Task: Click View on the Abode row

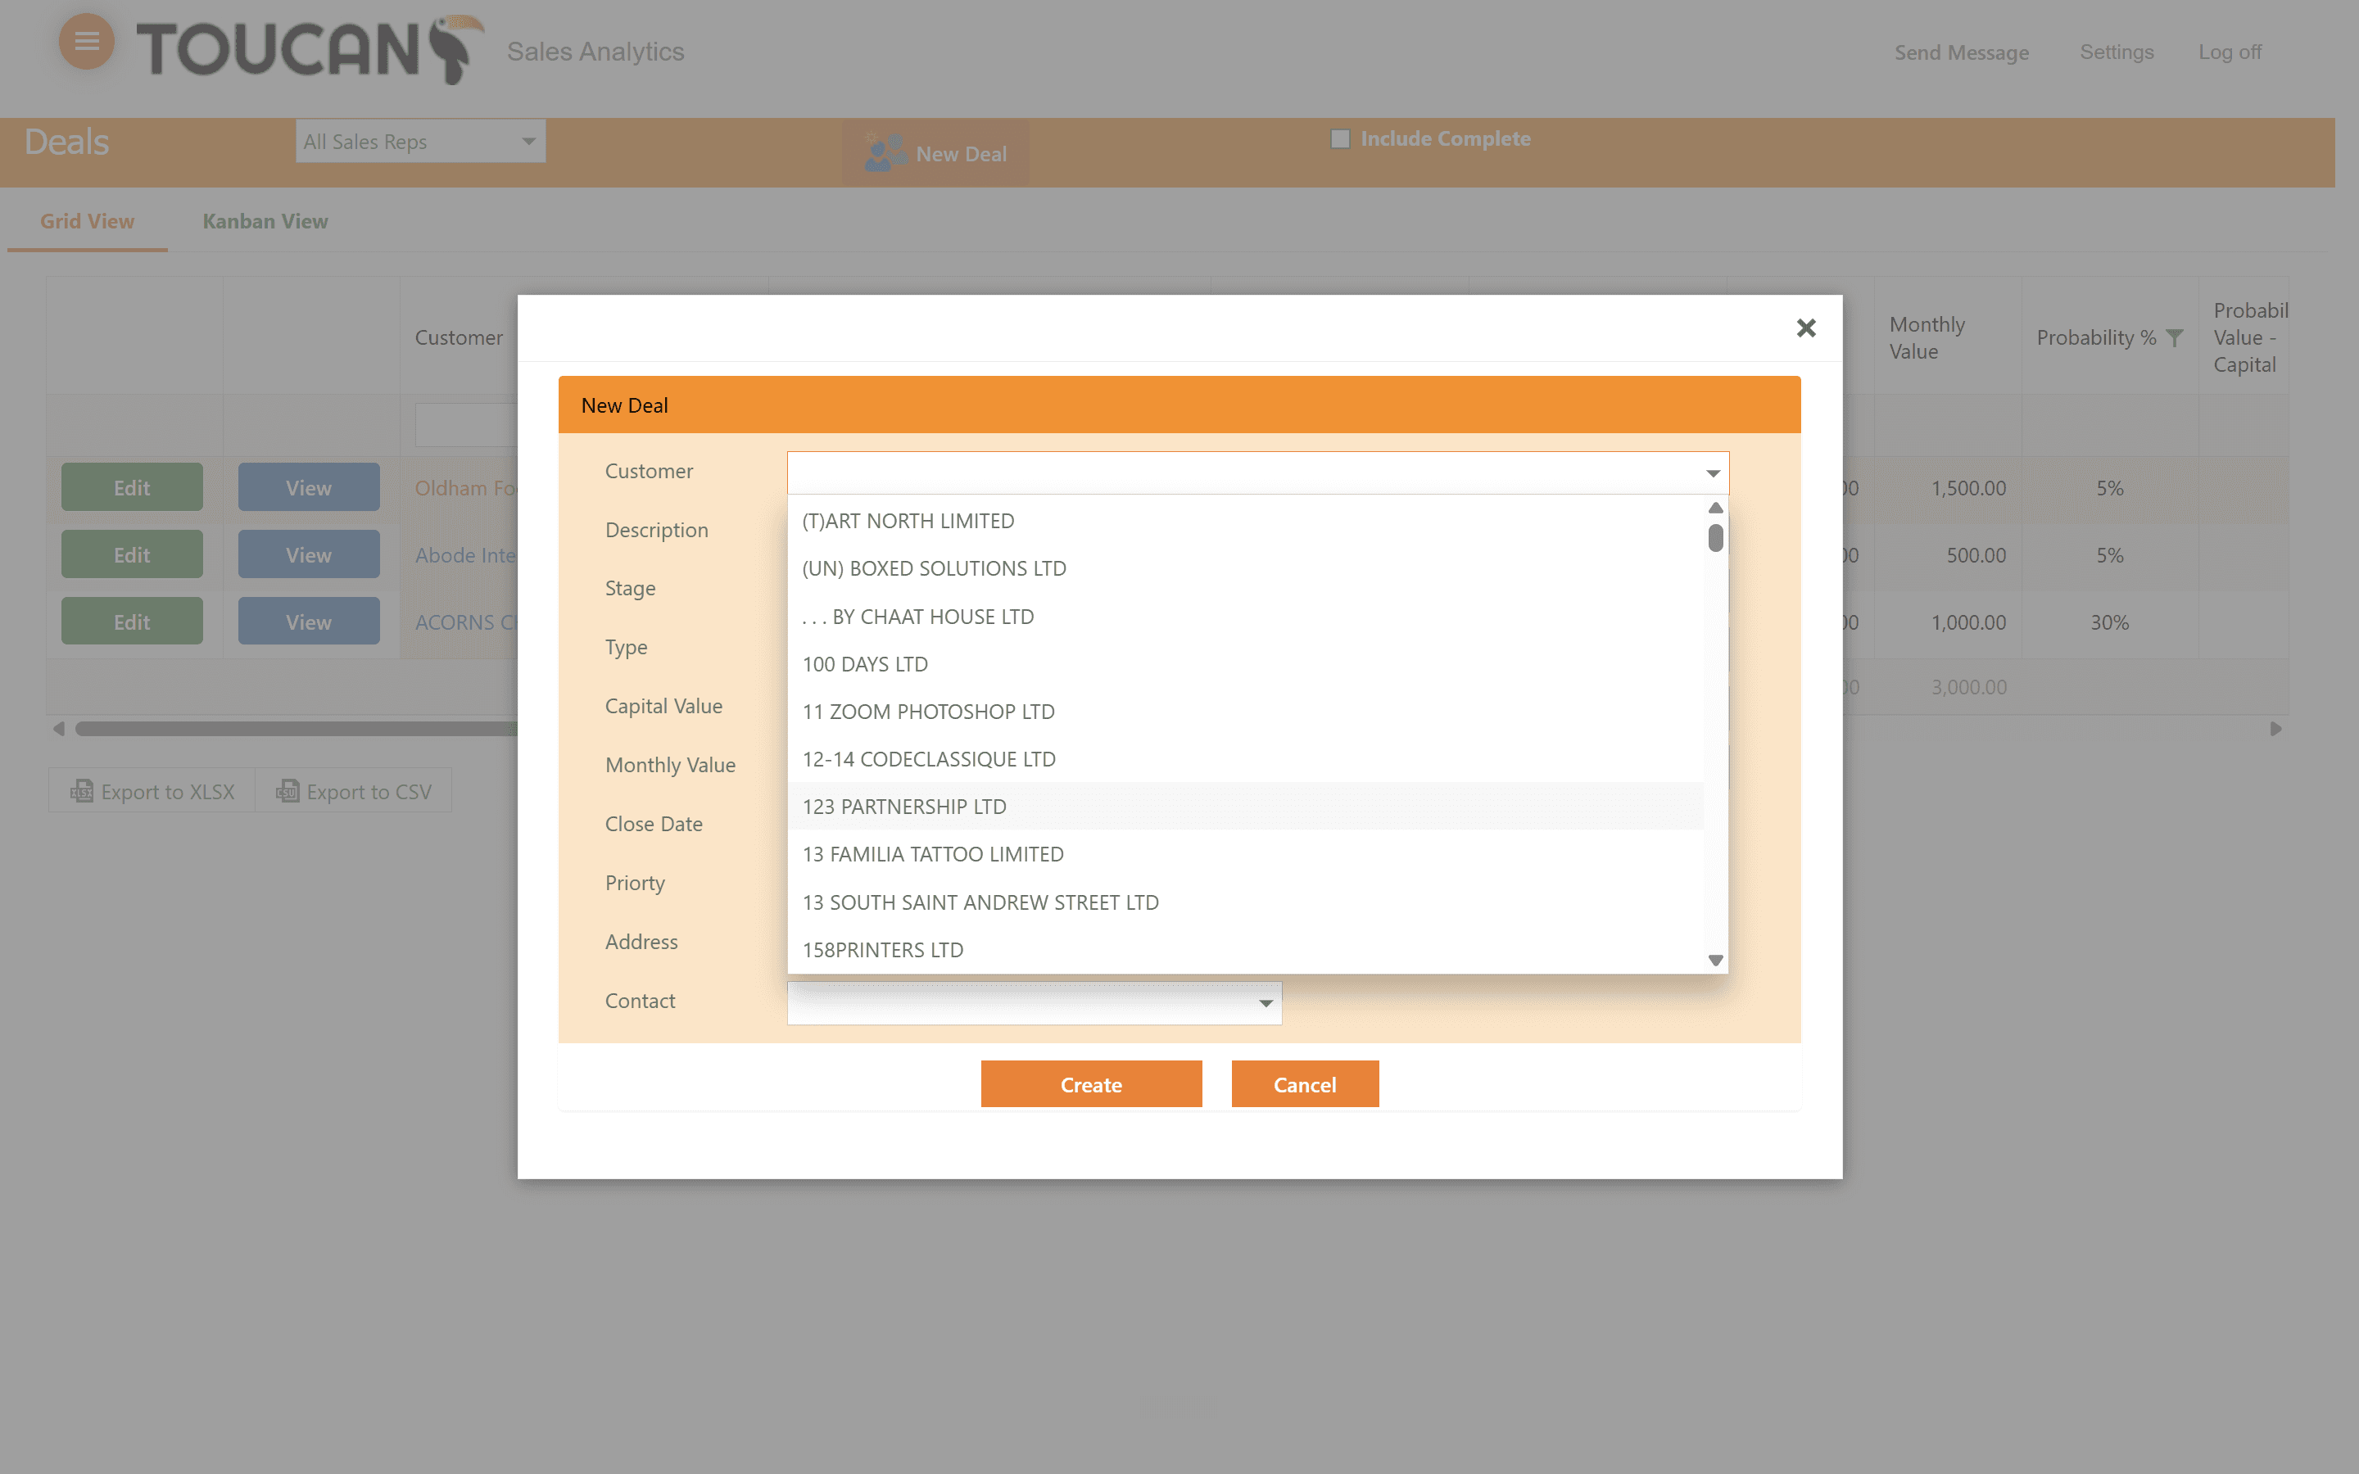Action: click(x=308, y=554)
